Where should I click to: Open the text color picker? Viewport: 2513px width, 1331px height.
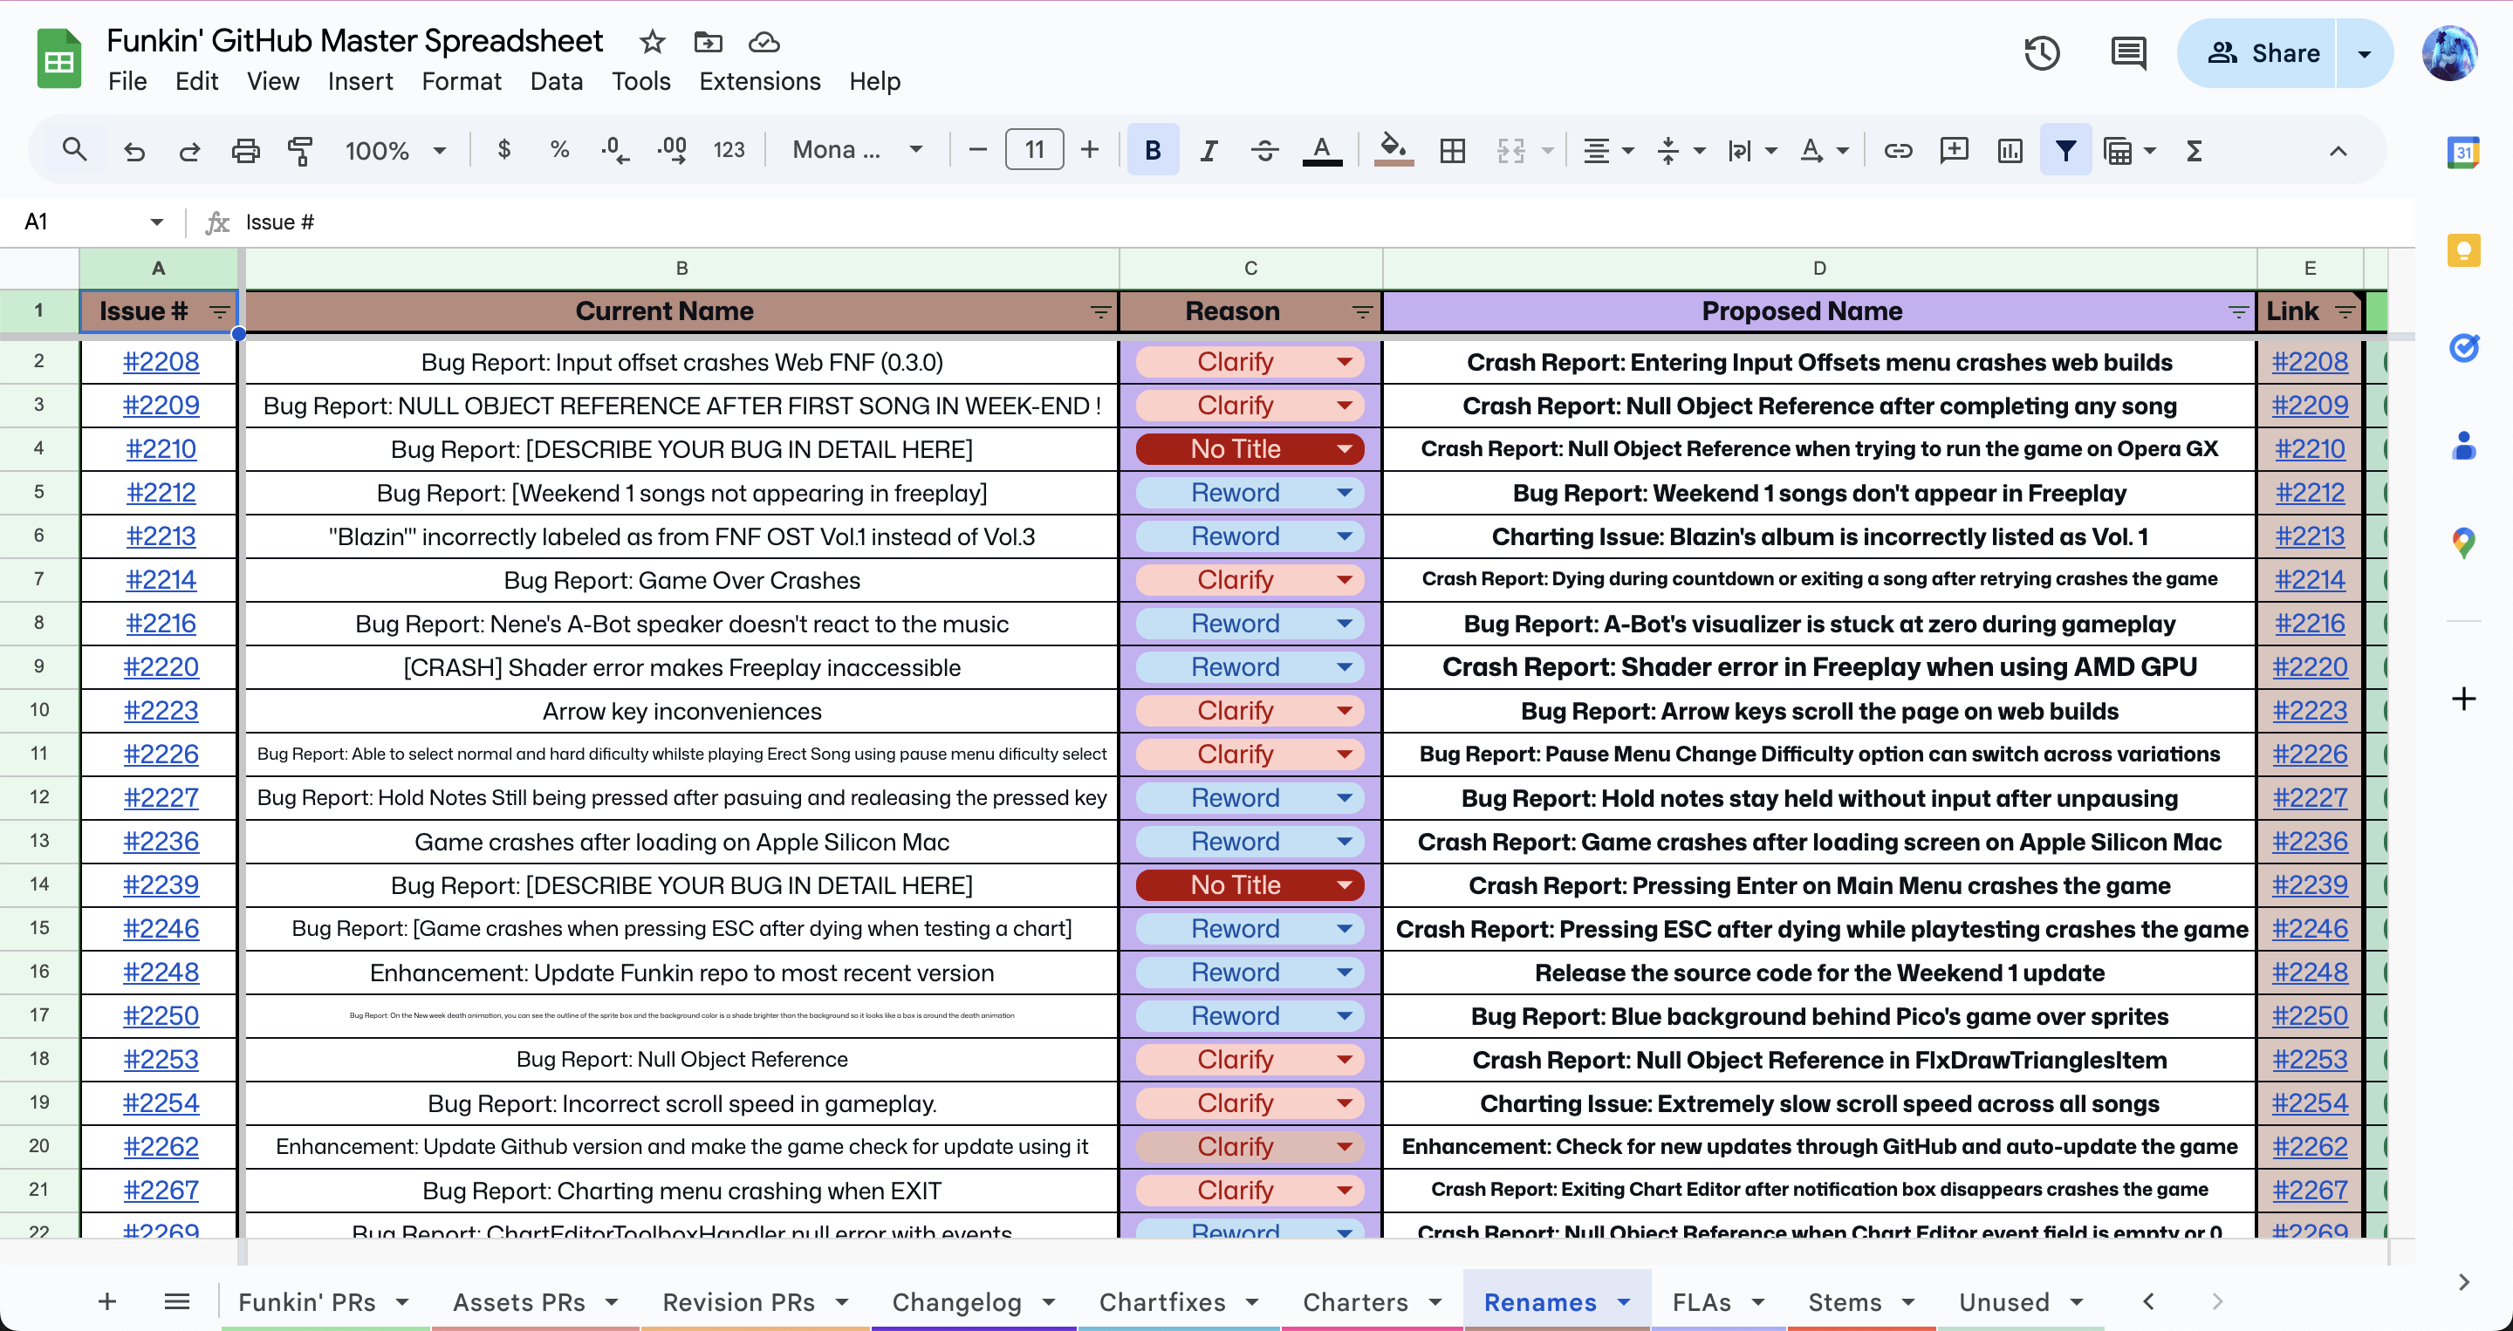tap(1322, 150)
